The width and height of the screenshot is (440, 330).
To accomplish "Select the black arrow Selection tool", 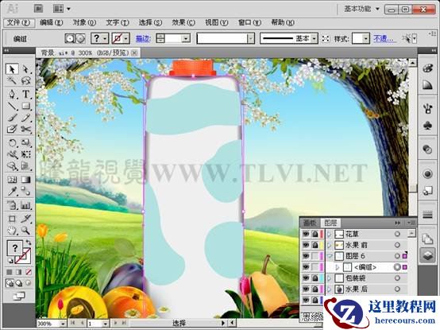I will coord(12,69).
